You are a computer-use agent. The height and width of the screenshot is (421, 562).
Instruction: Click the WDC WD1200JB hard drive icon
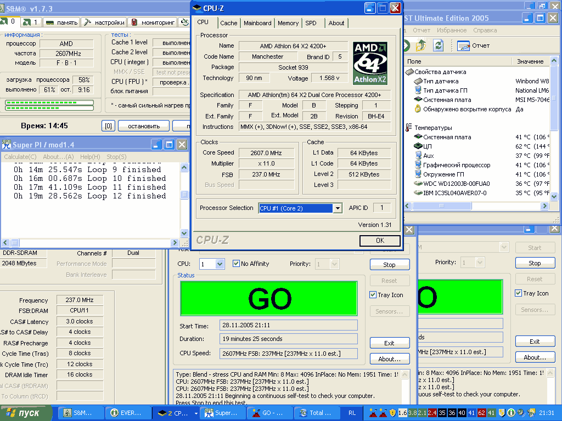418,184
